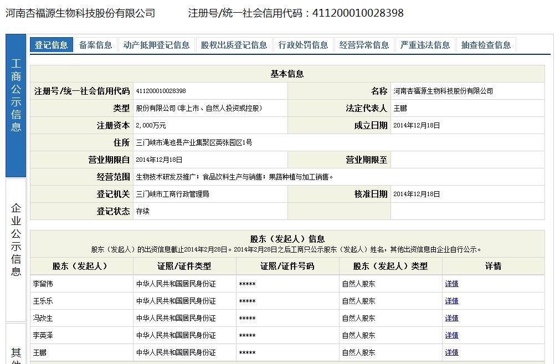Image resolution: width=555 pixels, height=364 pixels.
Task: Open the 登记信息 tab
Action: (52, 45)
